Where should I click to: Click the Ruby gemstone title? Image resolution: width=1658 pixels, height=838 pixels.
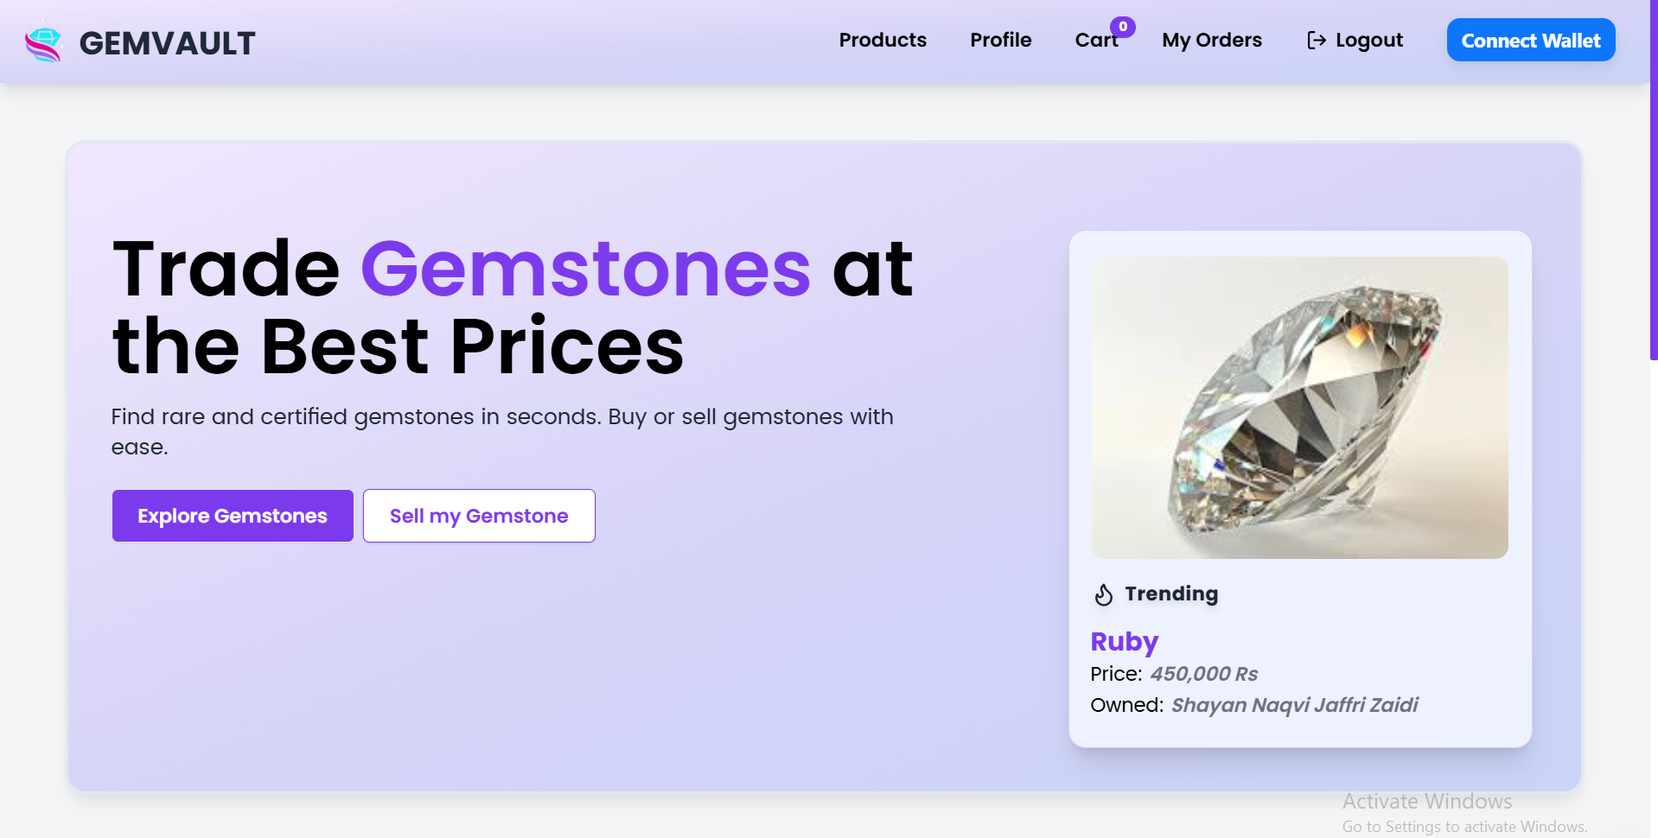(x=1124, y=642)
